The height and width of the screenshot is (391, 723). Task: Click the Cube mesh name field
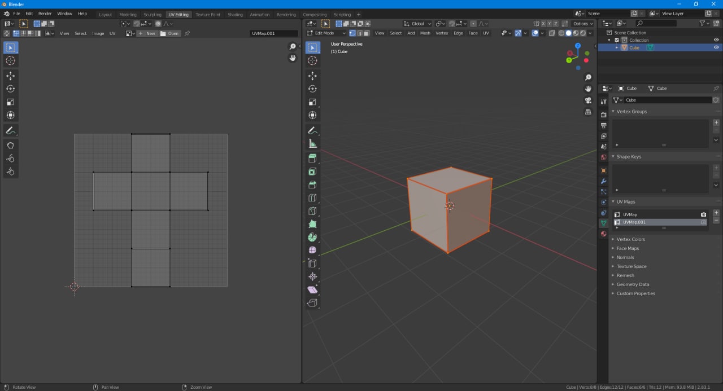tap(667, 100)
